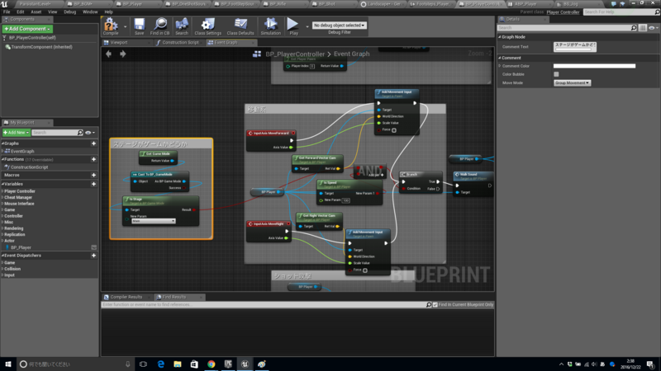Toggle the Color Bubble checkbox
The height and width of the screenshot is (371, 661).
point(556,74)
